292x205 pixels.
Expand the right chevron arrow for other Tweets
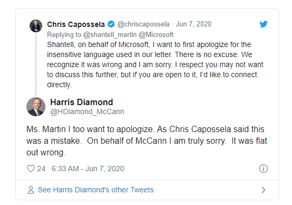click(x=263, y=190)
